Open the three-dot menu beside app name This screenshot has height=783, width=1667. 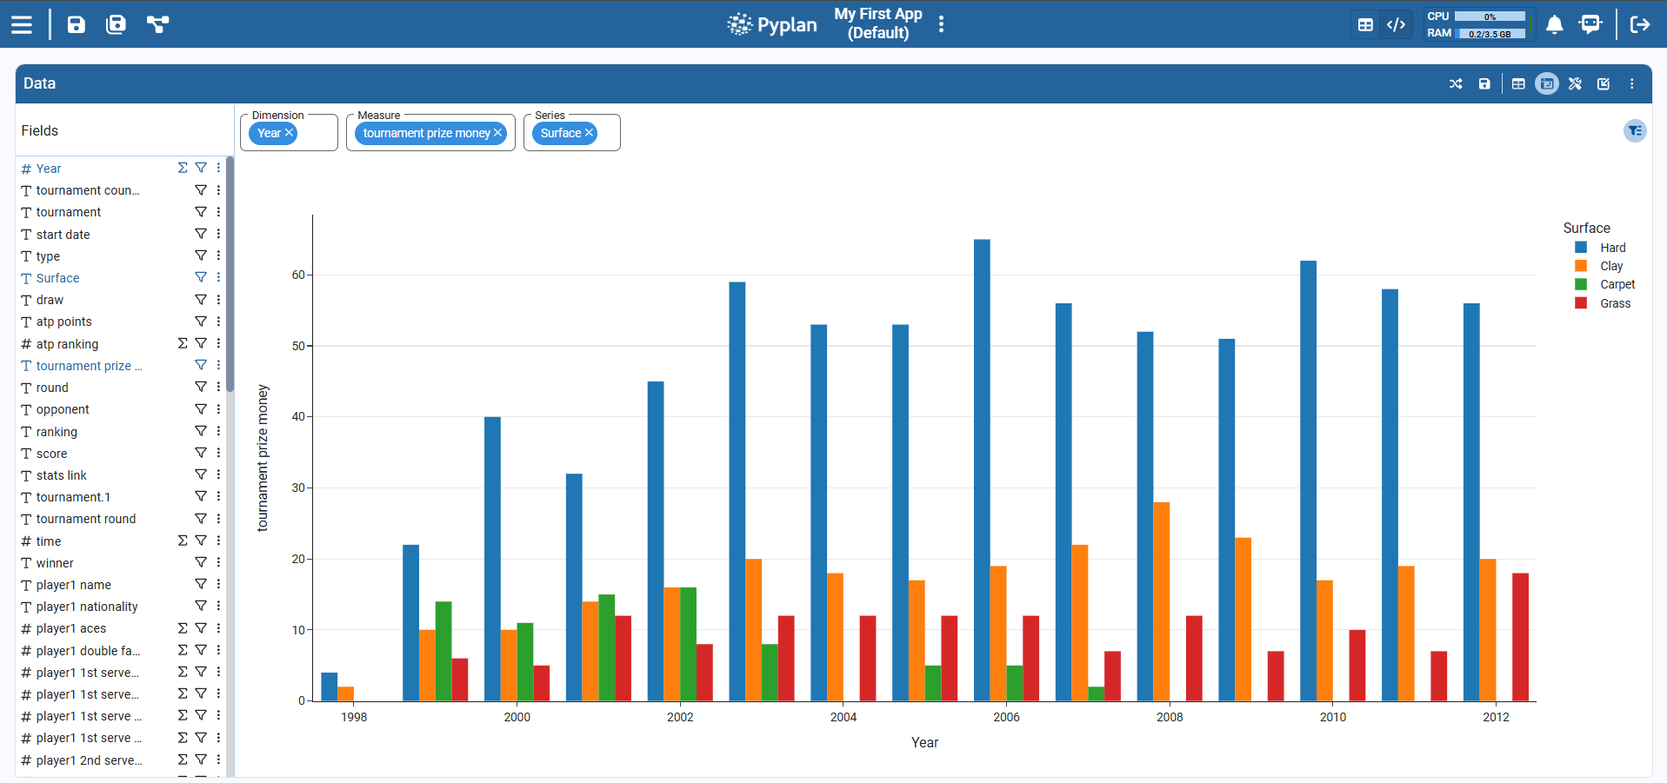[941, 24]
